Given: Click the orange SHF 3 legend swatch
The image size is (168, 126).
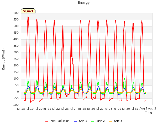Looking at the screenshot, I should tap(110, 121).
